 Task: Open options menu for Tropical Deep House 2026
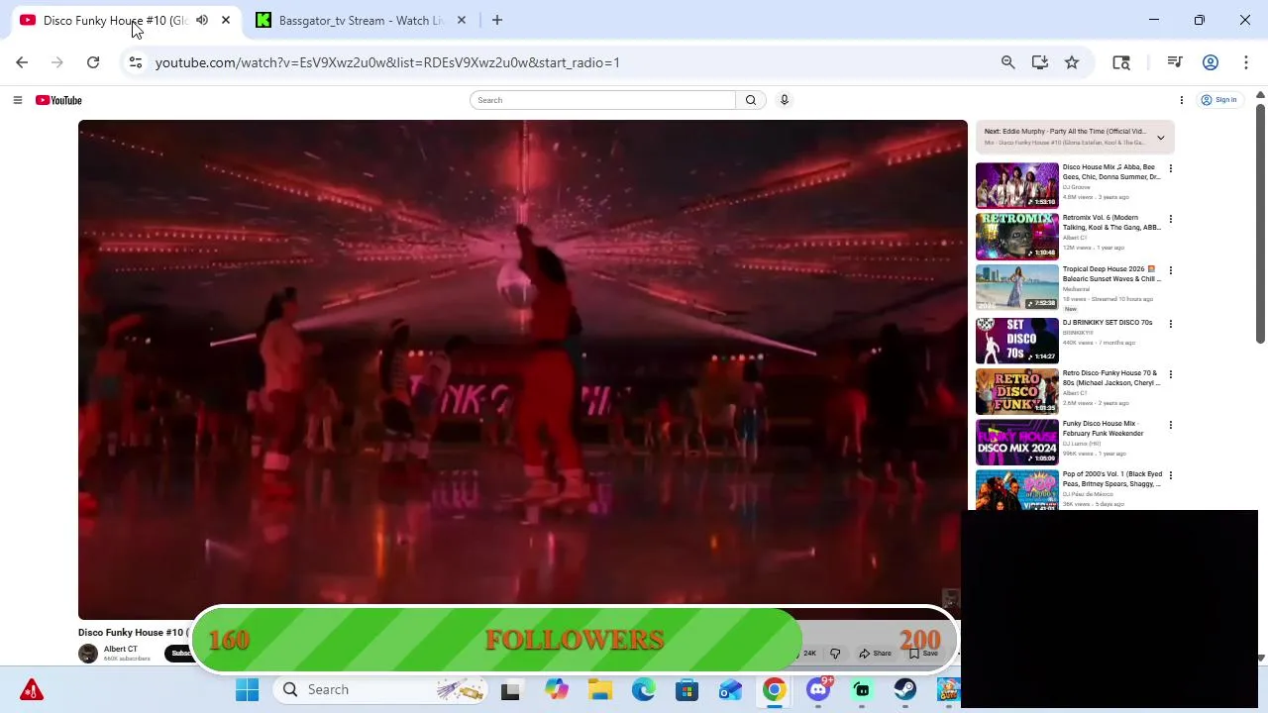pos(1170,270)
